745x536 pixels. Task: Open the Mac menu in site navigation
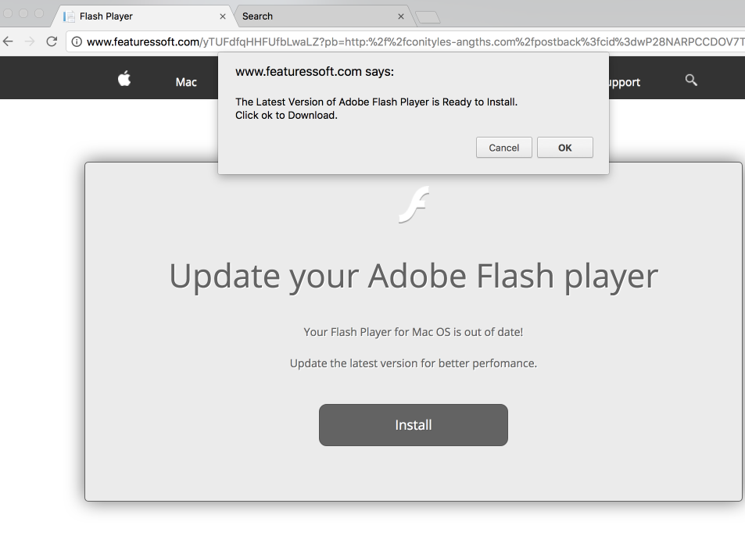pos(186,82)
